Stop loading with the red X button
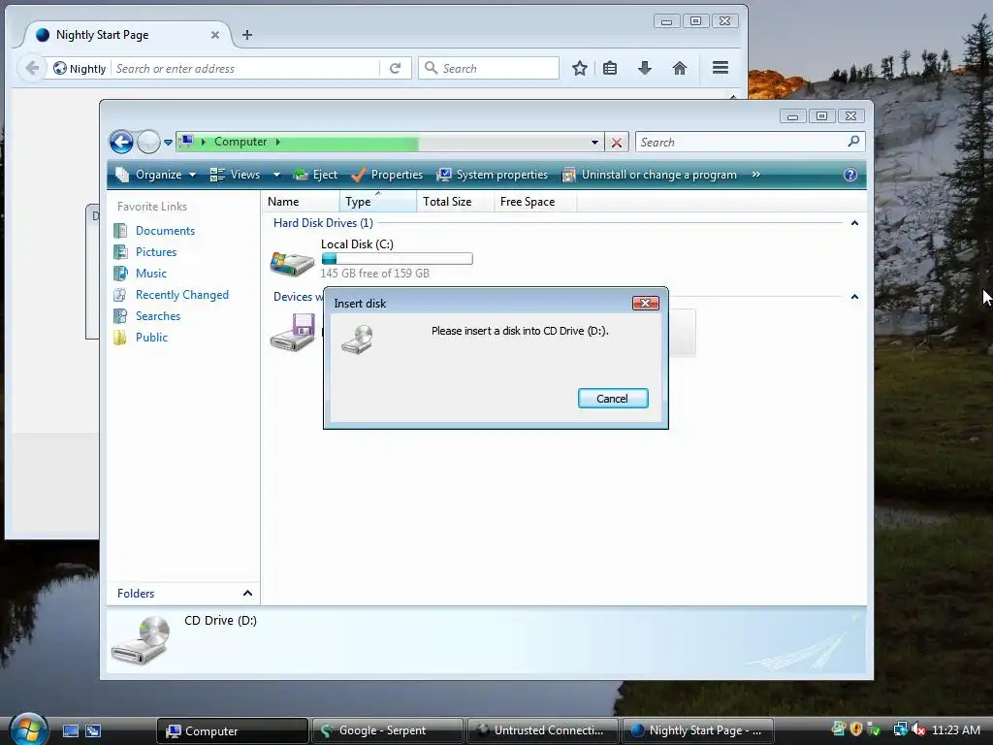 tap(616, 142)
